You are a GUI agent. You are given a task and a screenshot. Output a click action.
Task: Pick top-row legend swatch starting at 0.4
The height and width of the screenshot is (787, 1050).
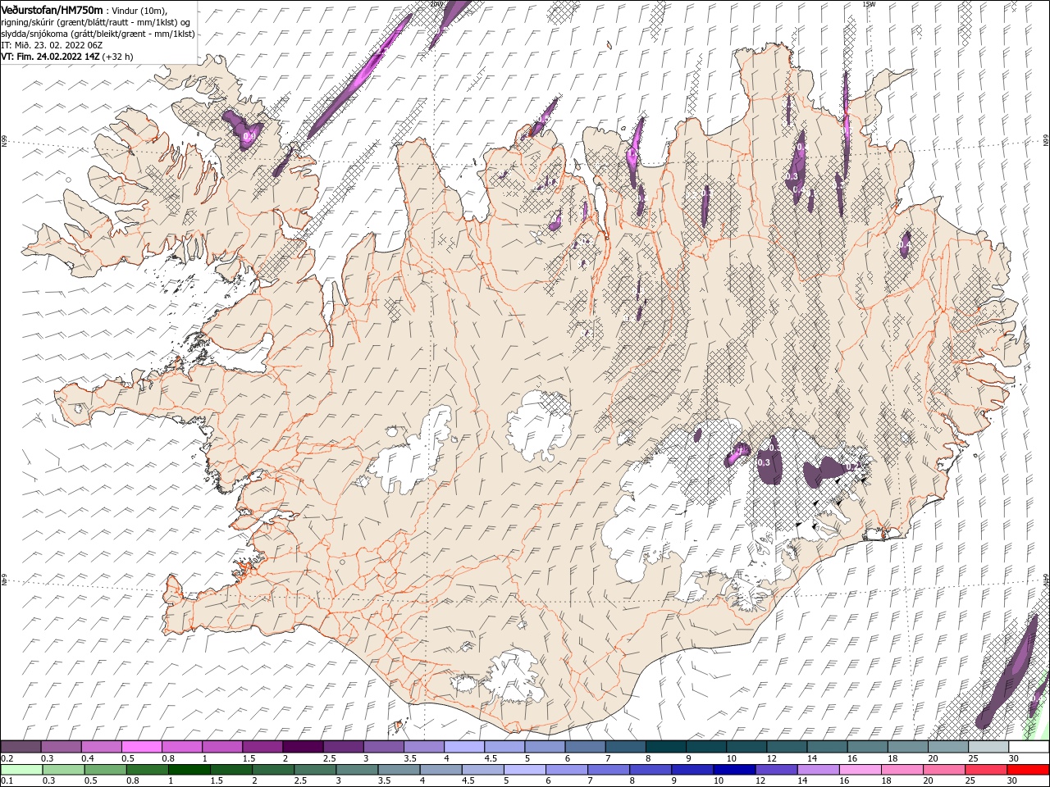pyautogui.click(x=101, y=747)
